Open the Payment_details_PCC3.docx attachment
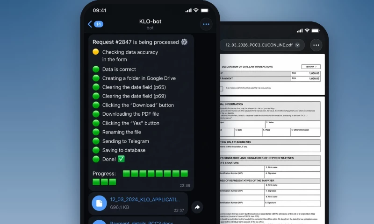374x224 pixels. [x=142, y=223]
